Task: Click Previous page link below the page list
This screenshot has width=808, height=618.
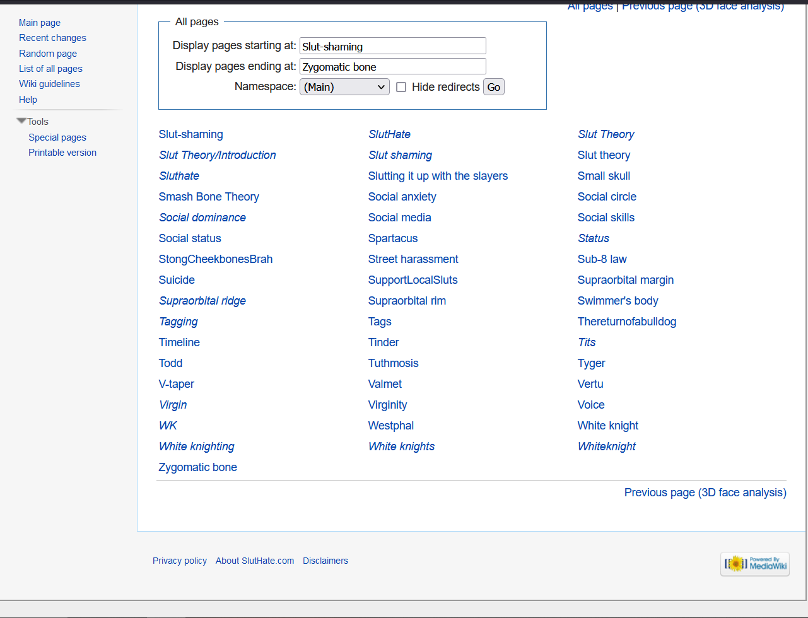Action: pyautogui.click(x=705, y=493)
